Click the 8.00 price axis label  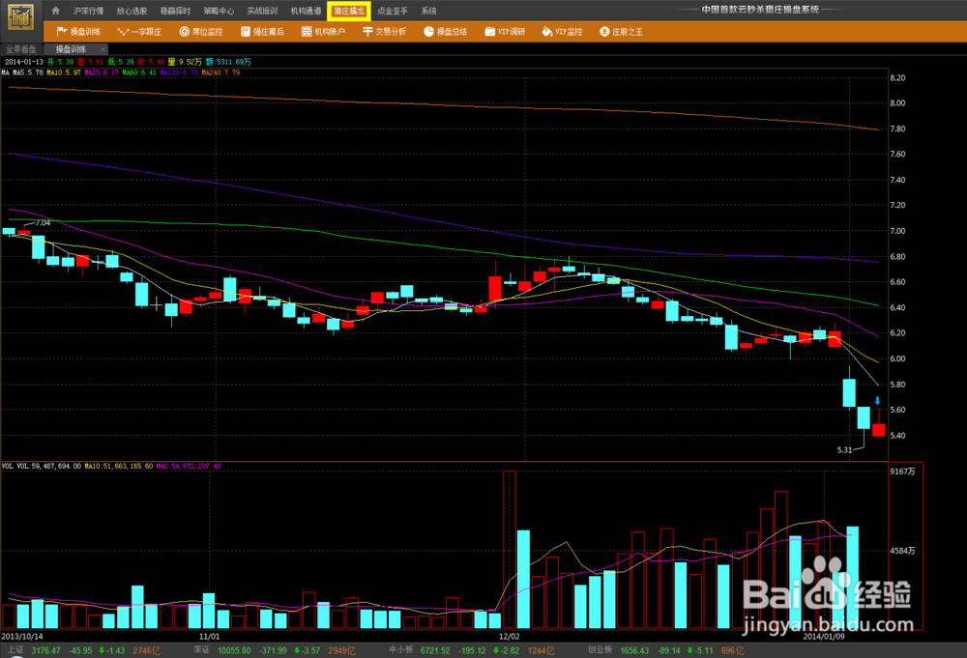[897, 102]
